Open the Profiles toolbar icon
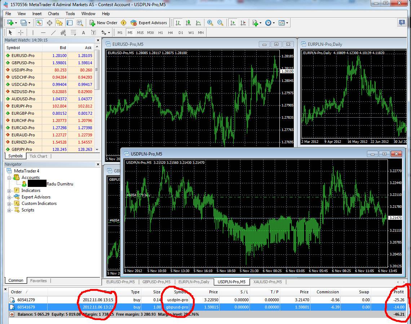The height and width of the screenshot is (324, 411). (x=23, y=23)
